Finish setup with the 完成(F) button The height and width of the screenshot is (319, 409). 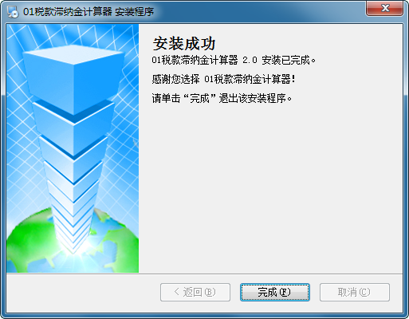point(275,292)
